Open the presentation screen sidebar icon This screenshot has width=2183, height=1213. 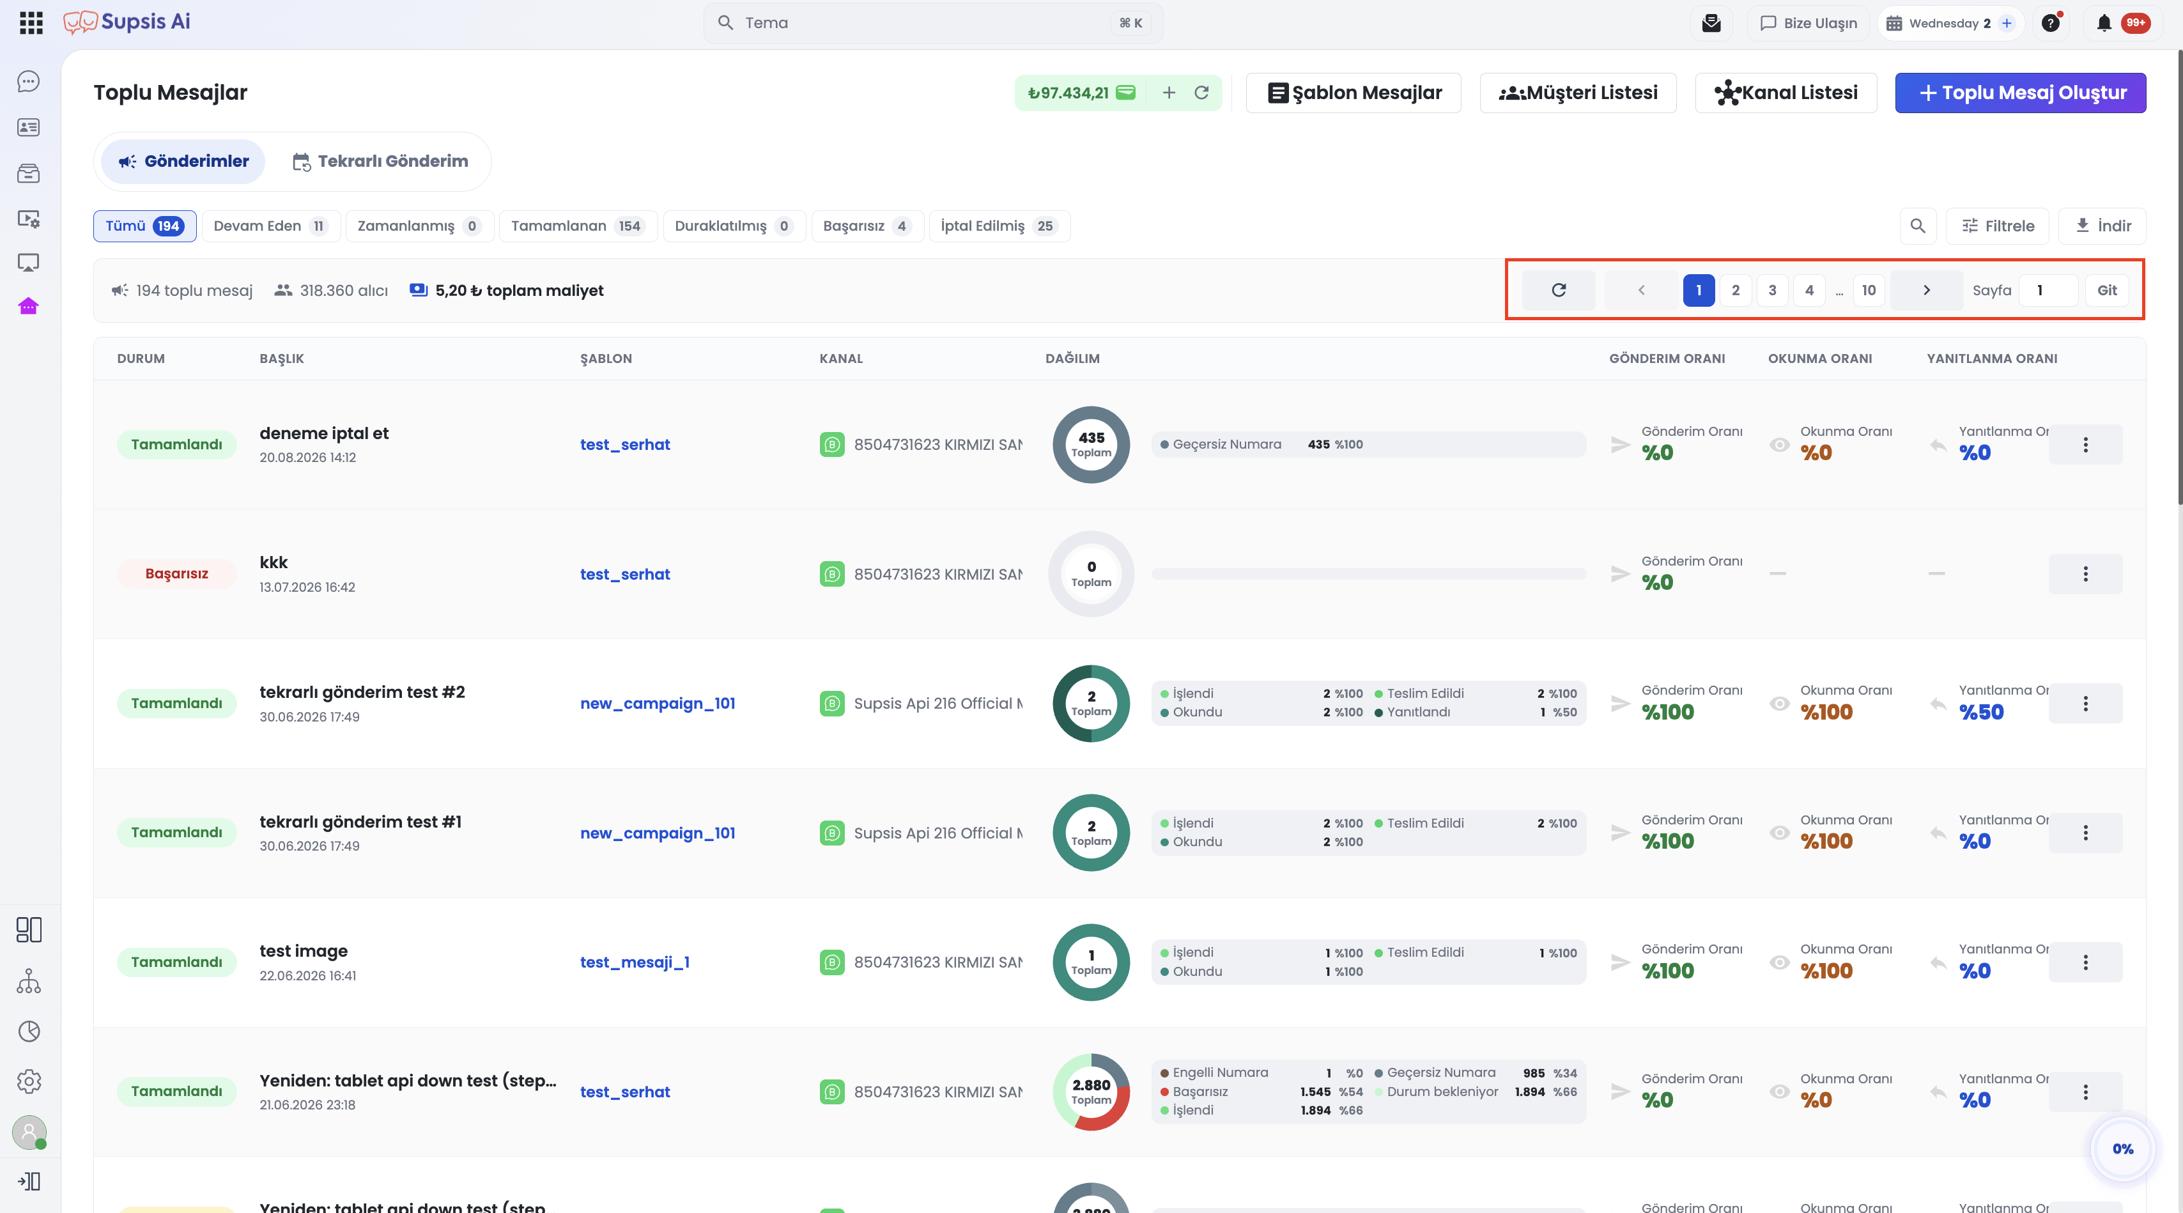pyautogui.click(x=29, y=263)
